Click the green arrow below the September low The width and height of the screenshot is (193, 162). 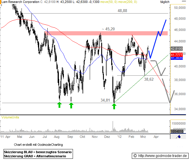[x=71, y=105]
